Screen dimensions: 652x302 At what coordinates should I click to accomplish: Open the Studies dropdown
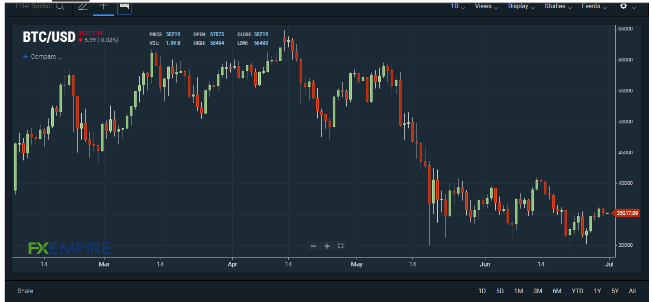pyautogui.click(x=558, y=7)
